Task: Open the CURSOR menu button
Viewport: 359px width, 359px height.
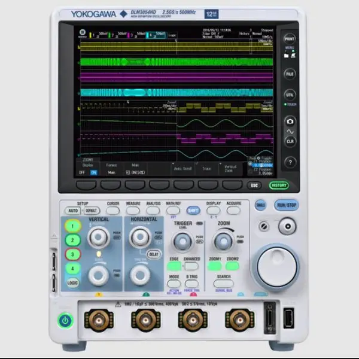Action: (x=113, y=211)
